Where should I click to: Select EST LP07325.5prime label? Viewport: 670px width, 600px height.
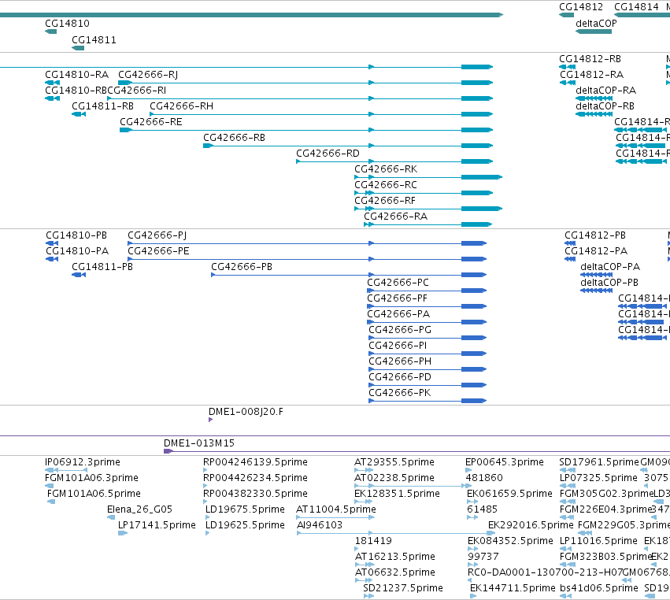click(598, 478)
